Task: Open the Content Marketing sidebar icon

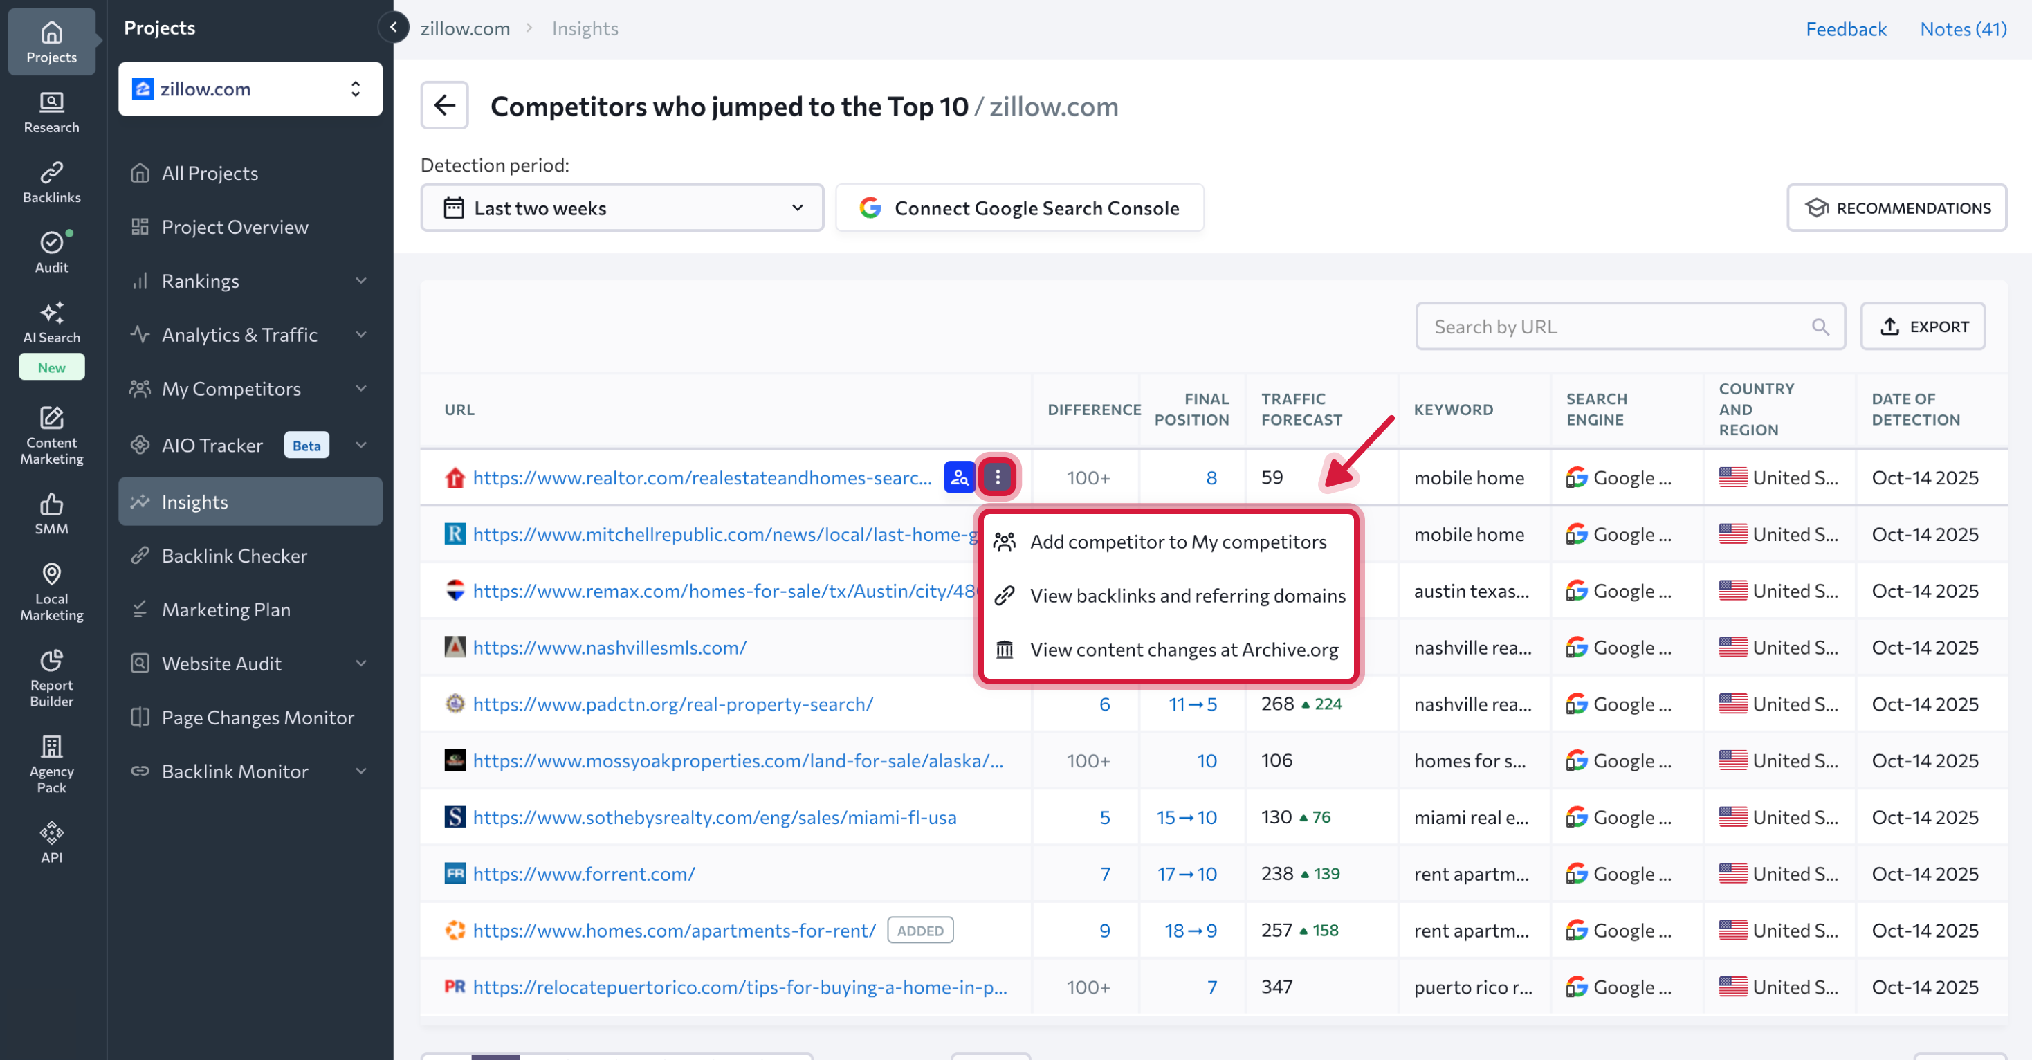Action: 51,435
